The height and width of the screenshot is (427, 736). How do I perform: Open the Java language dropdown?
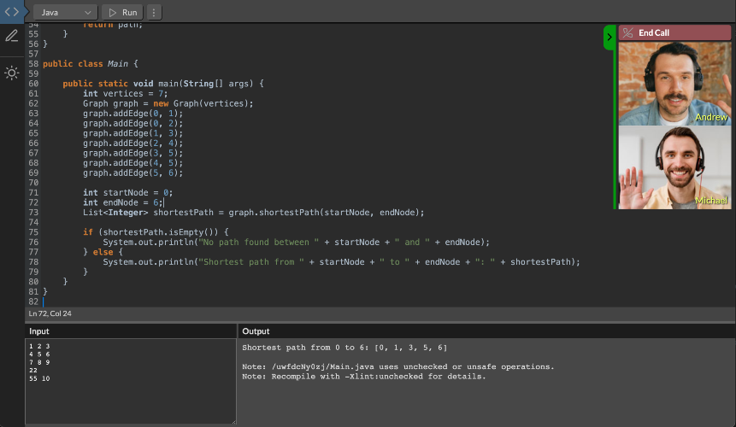(x=65, y=12)
